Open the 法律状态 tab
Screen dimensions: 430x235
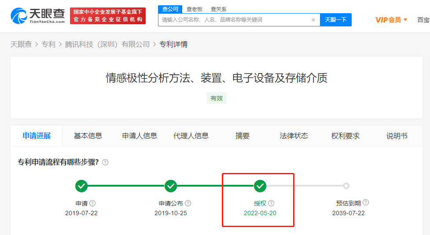(294, 136)
